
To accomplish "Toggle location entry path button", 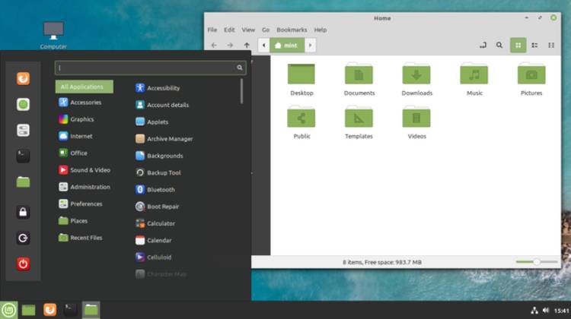I will (x=483, y=45).
